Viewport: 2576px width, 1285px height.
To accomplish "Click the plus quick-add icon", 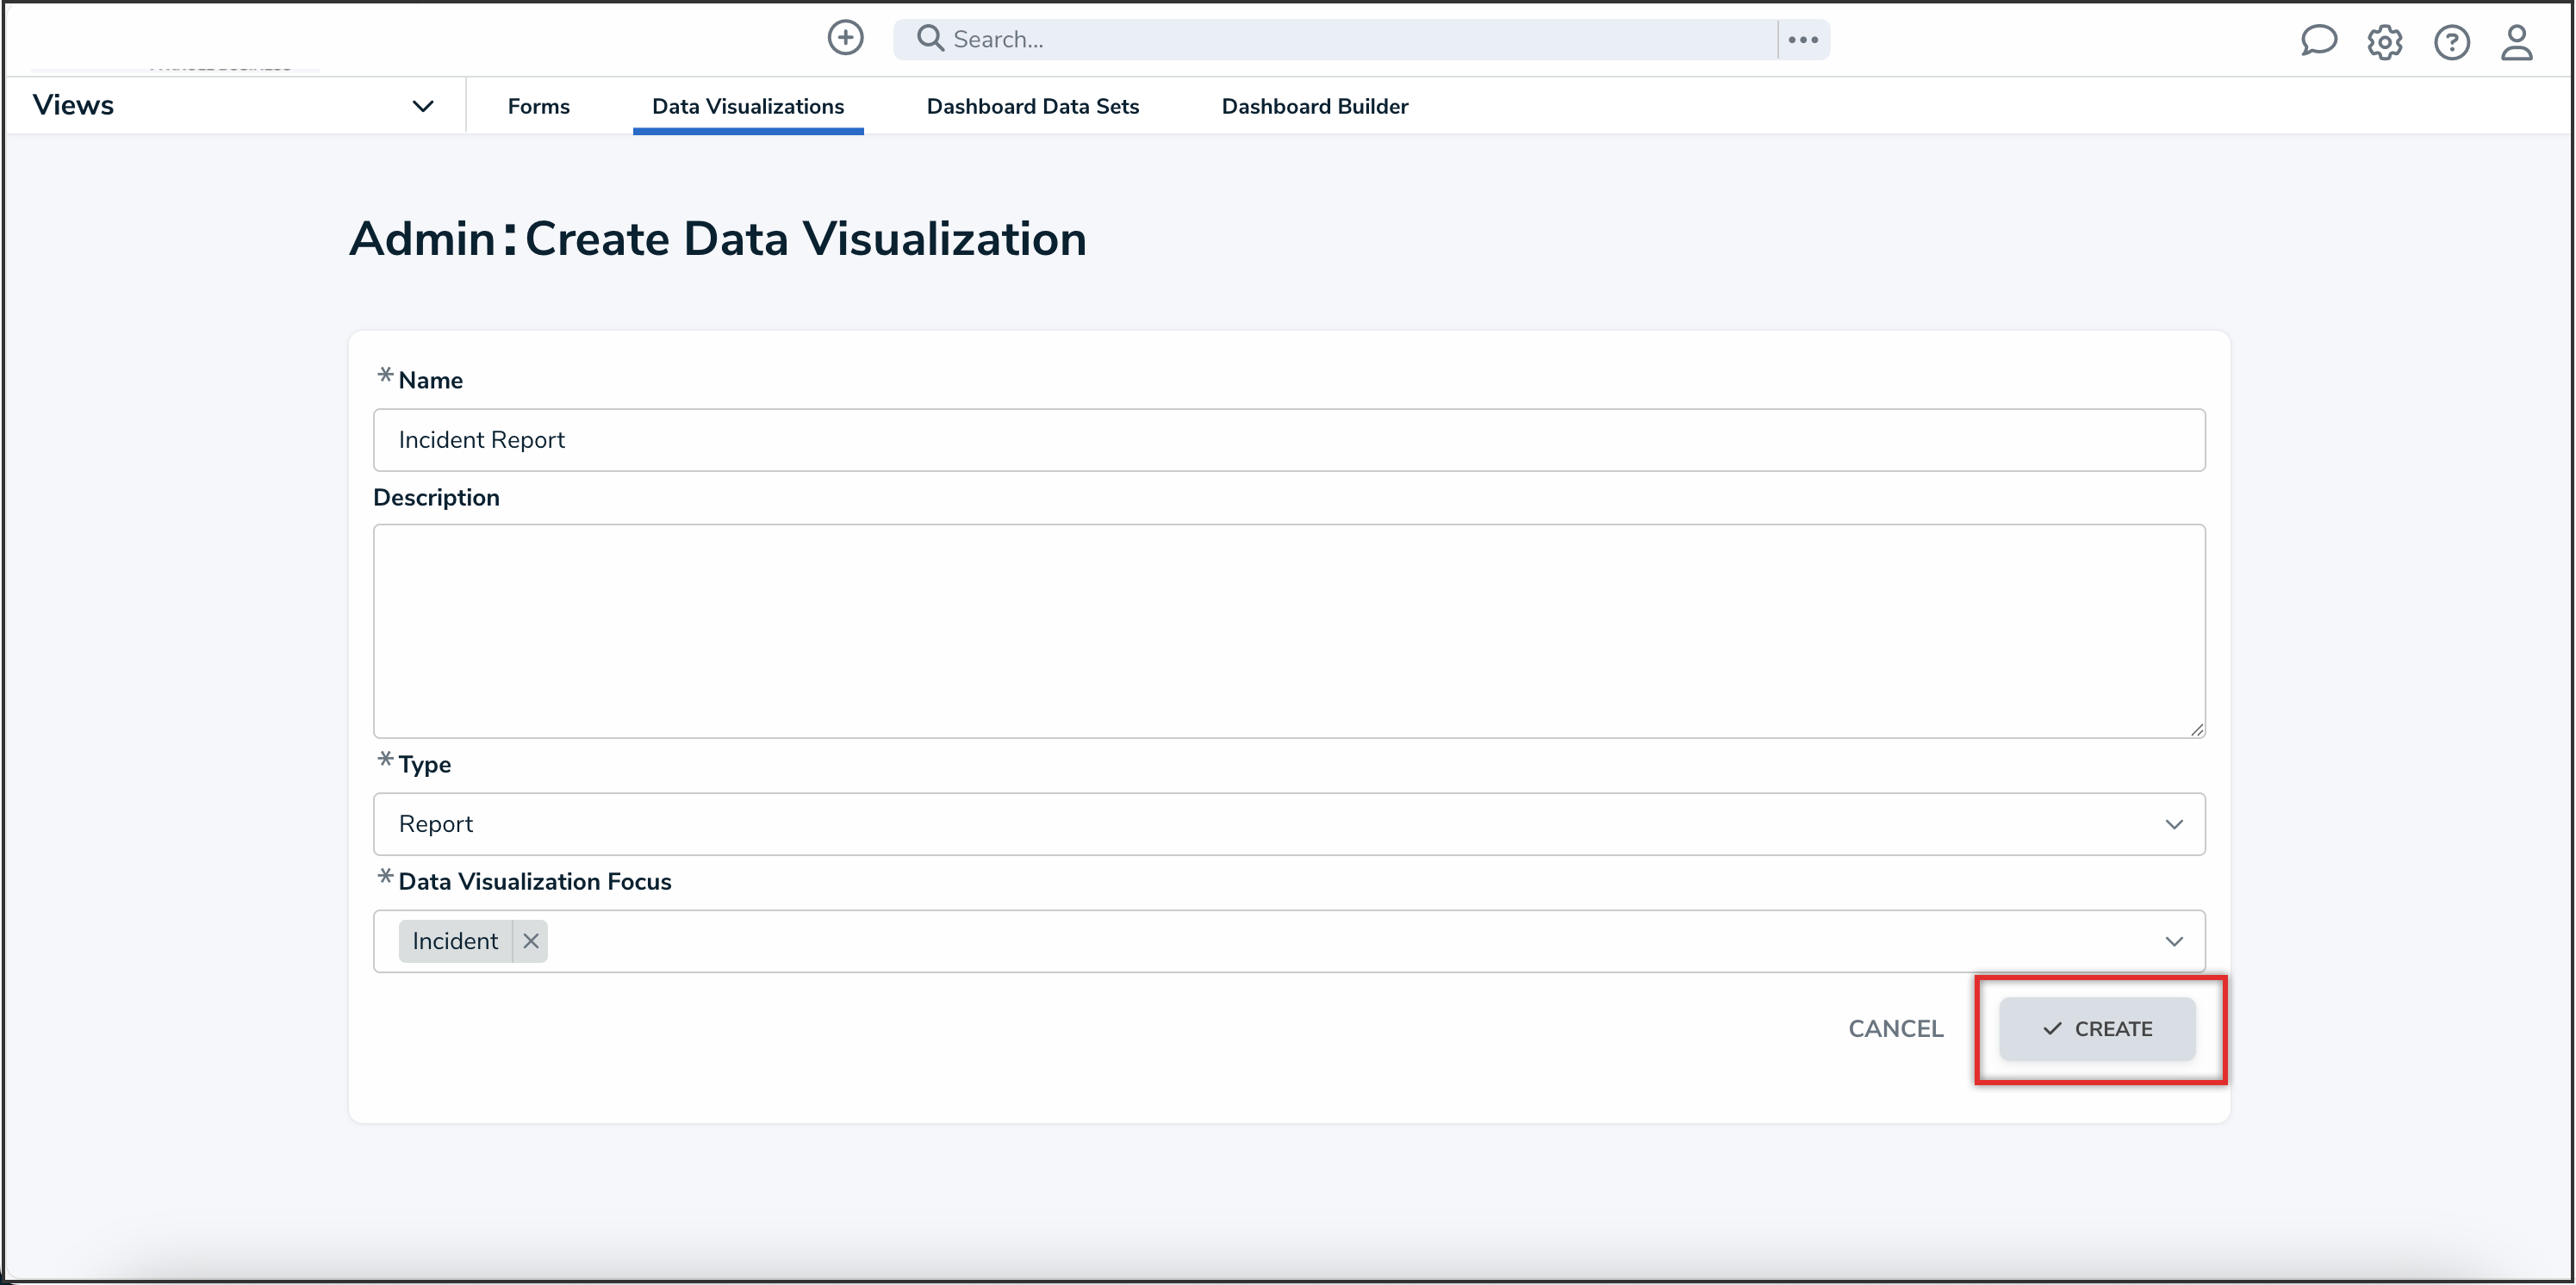I will [845, 38].
